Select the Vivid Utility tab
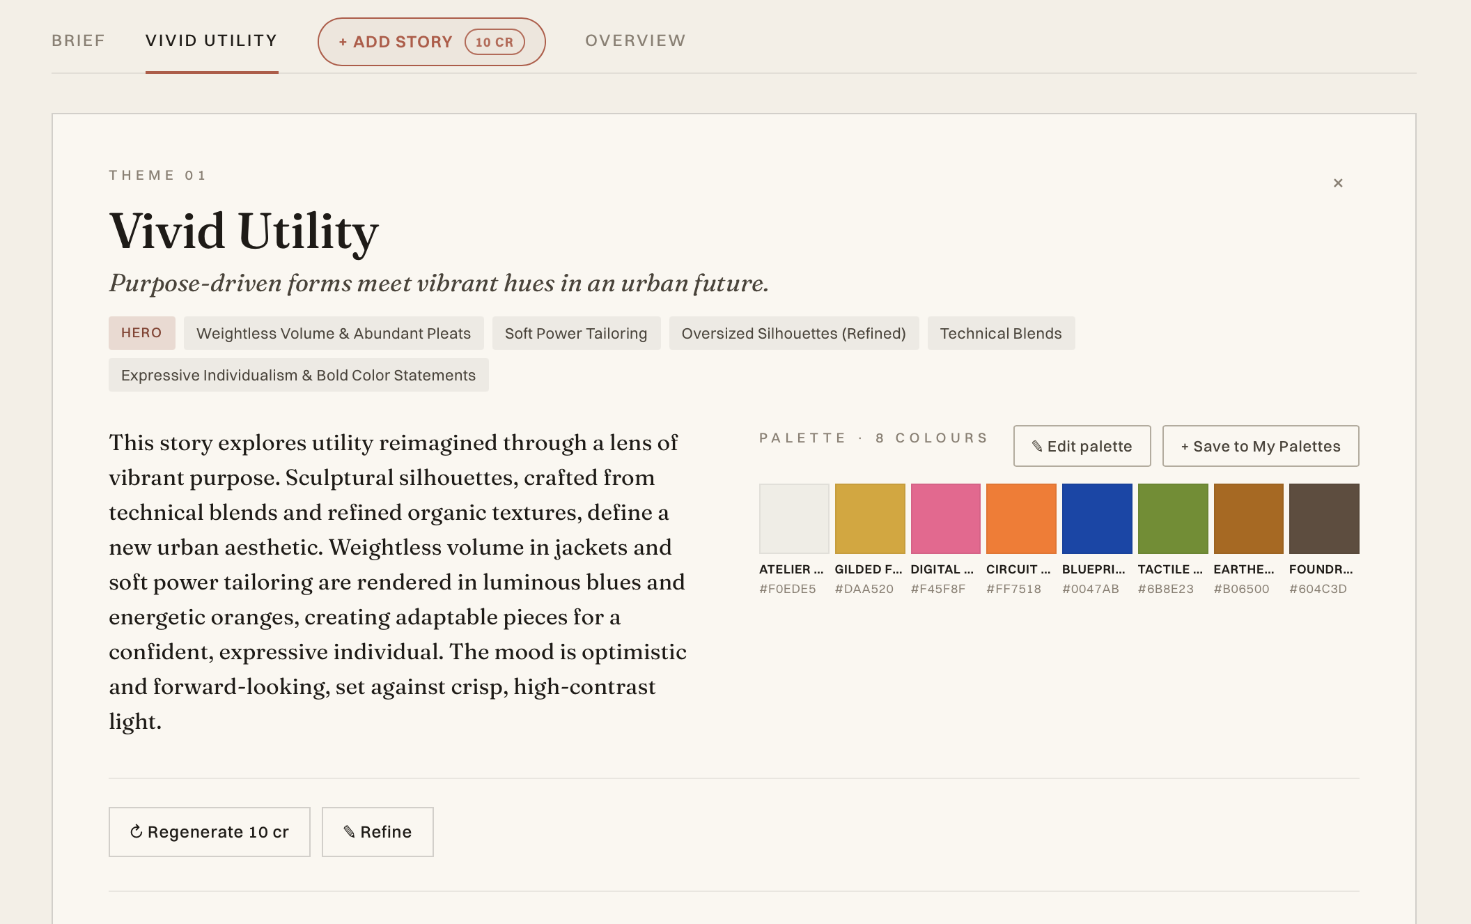Image resolution: width=1471 pixels, height=924 pixels. [x=212, y=40]
